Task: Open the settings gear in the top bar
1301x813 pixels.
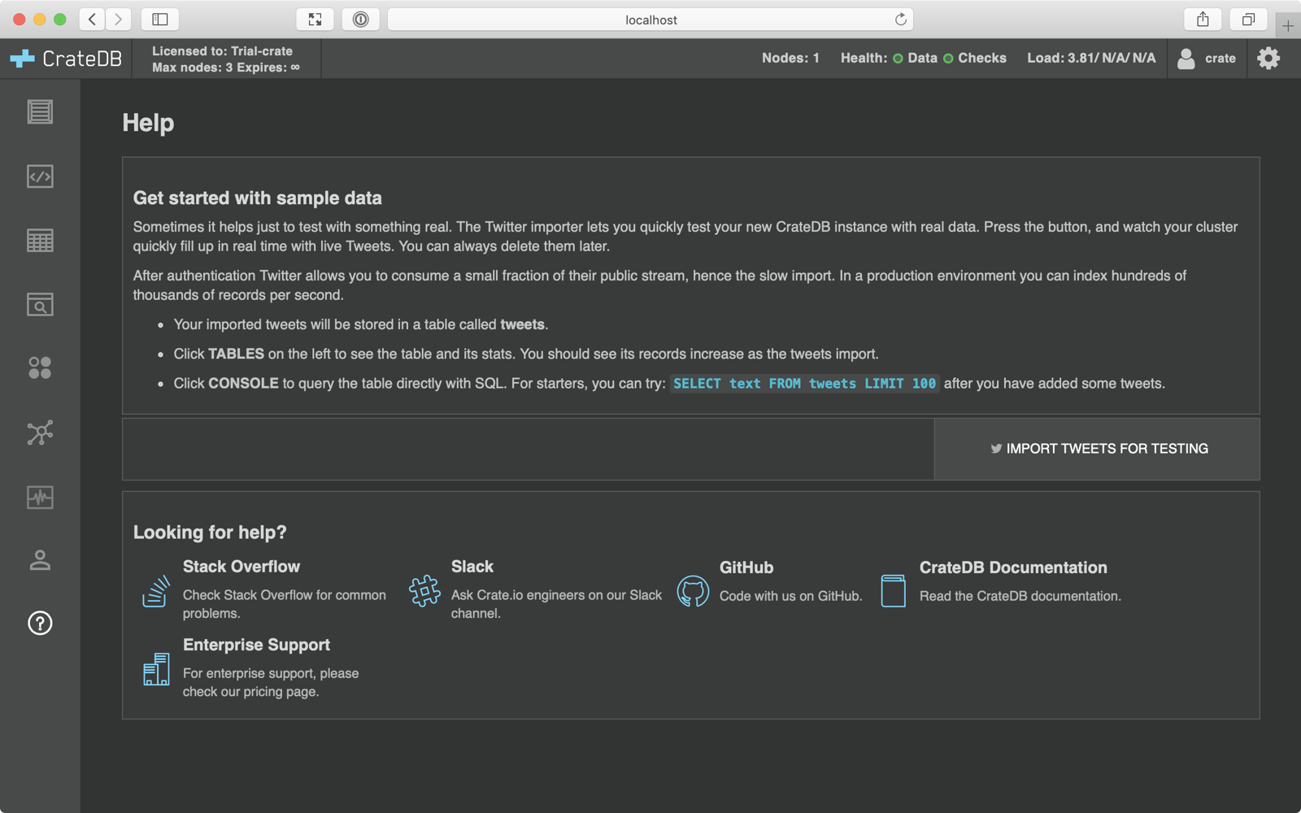Action: click(x=1268, y=58)
